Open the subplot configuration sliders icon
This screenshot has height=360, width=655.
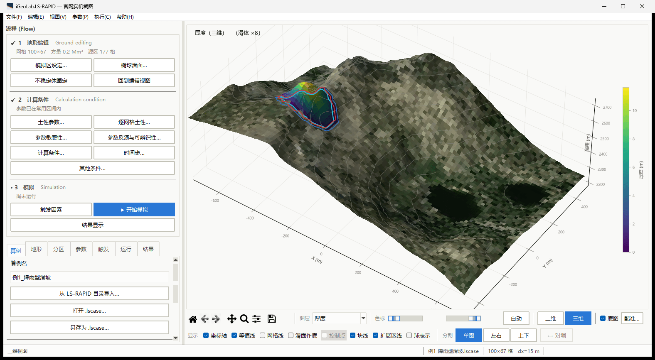point(257,319)
